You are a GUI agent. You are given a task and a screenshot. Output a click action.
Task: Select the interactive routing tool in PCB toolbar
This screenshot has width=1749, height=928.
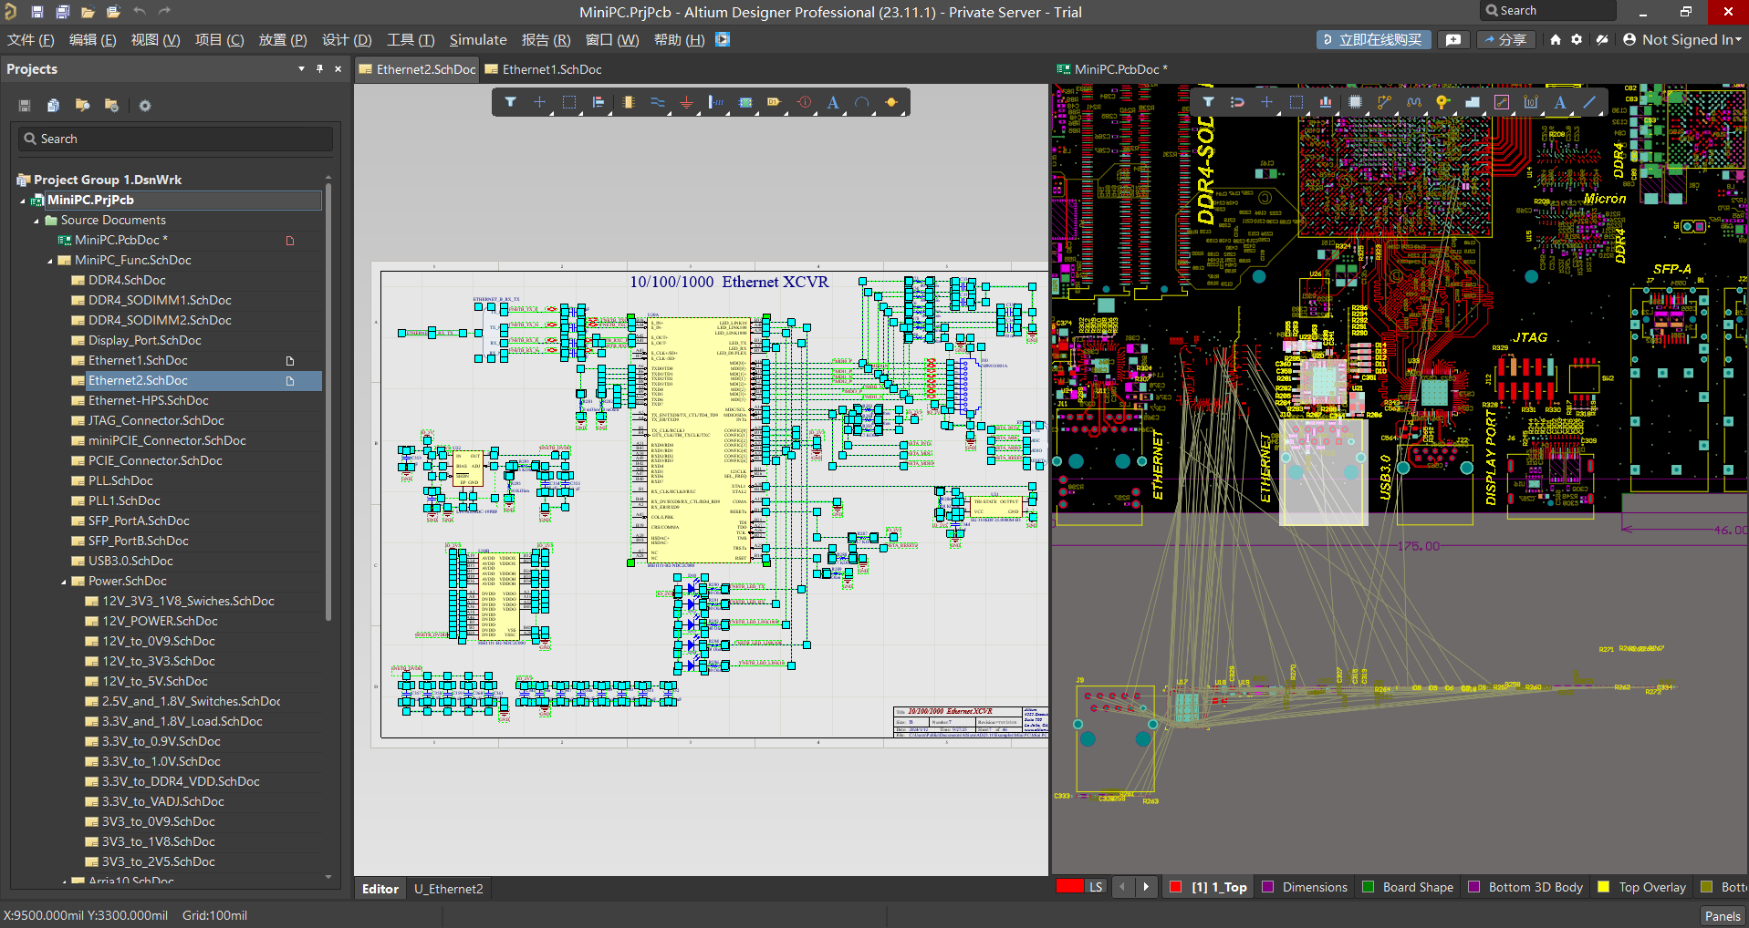coord(1384,102)
